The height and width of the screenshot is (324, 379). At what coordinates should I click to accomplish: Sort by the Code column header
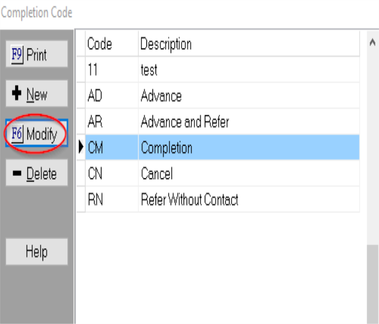click(x=100, y=44)
